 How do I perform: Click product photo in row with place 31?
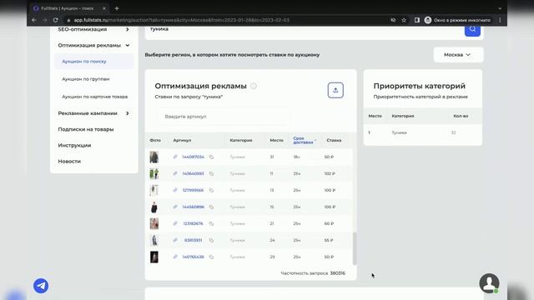(154, 157)
